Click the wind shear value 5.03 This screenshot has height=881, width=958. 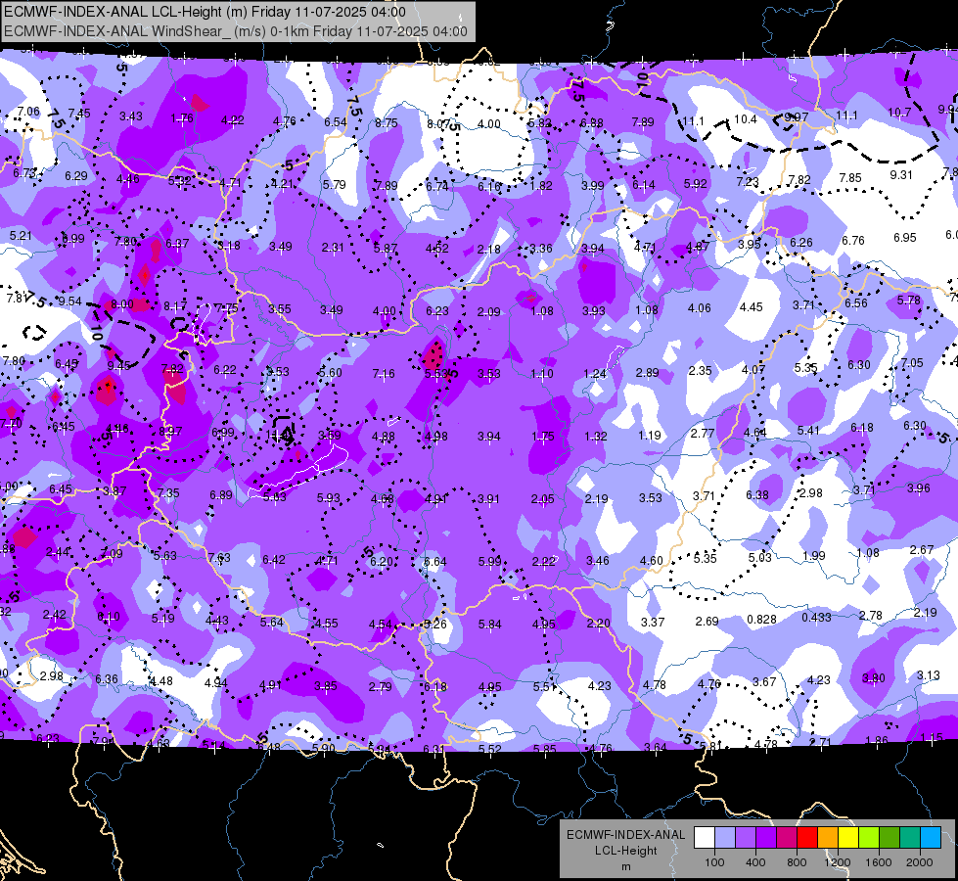pos(760,558)
